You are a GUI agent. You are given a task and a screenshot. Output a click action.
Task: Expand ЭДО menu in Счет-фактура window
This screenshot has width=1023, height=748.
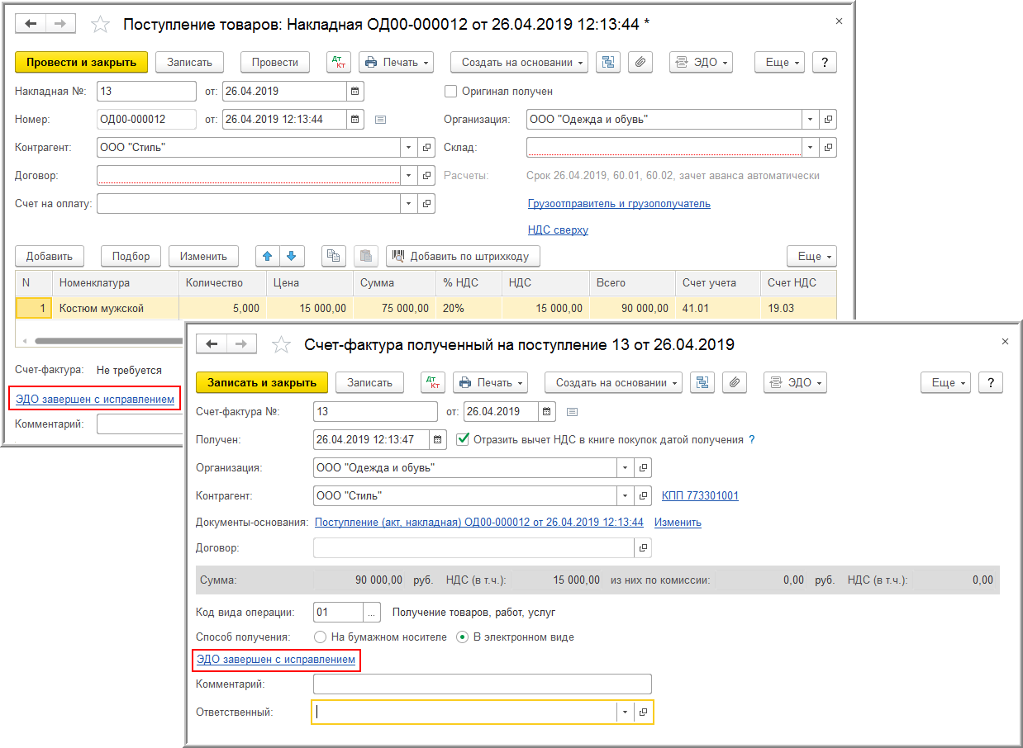pos(795,382)
